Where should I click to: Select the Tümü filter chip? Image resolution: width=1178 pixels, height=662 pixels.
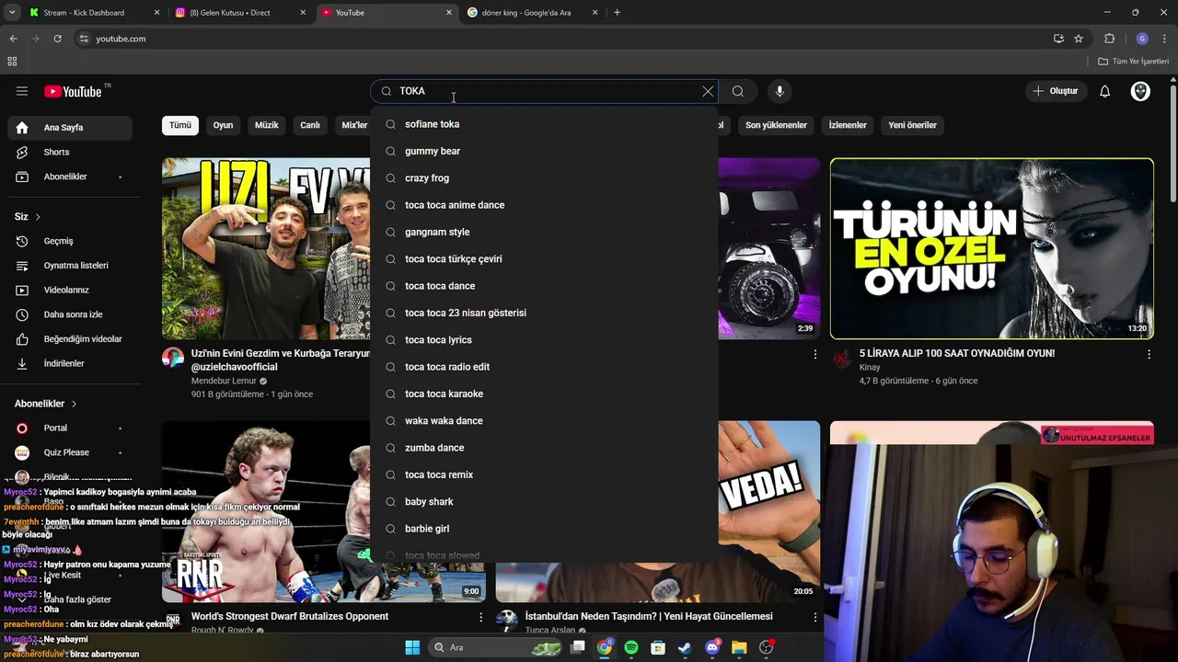[180, 125]
